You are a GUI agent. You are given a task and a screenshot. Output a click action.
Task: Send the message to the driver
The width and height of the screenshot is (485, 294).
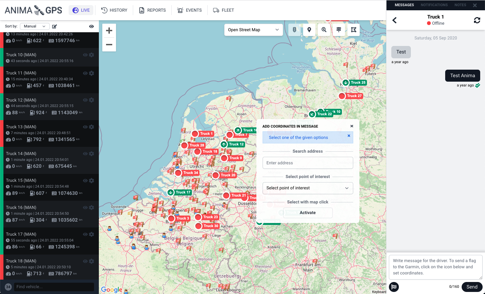tap(472, 287)
